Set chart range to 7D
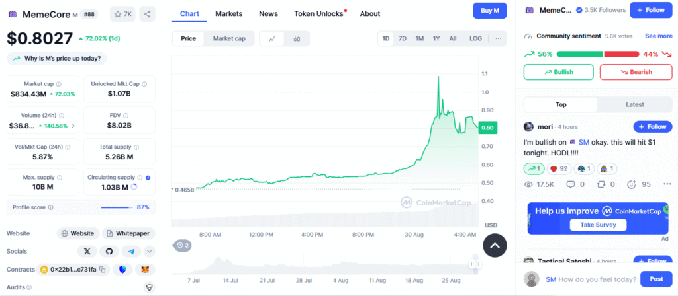The width and height of the screenshot is (678, 296). (x=403, y=38)
